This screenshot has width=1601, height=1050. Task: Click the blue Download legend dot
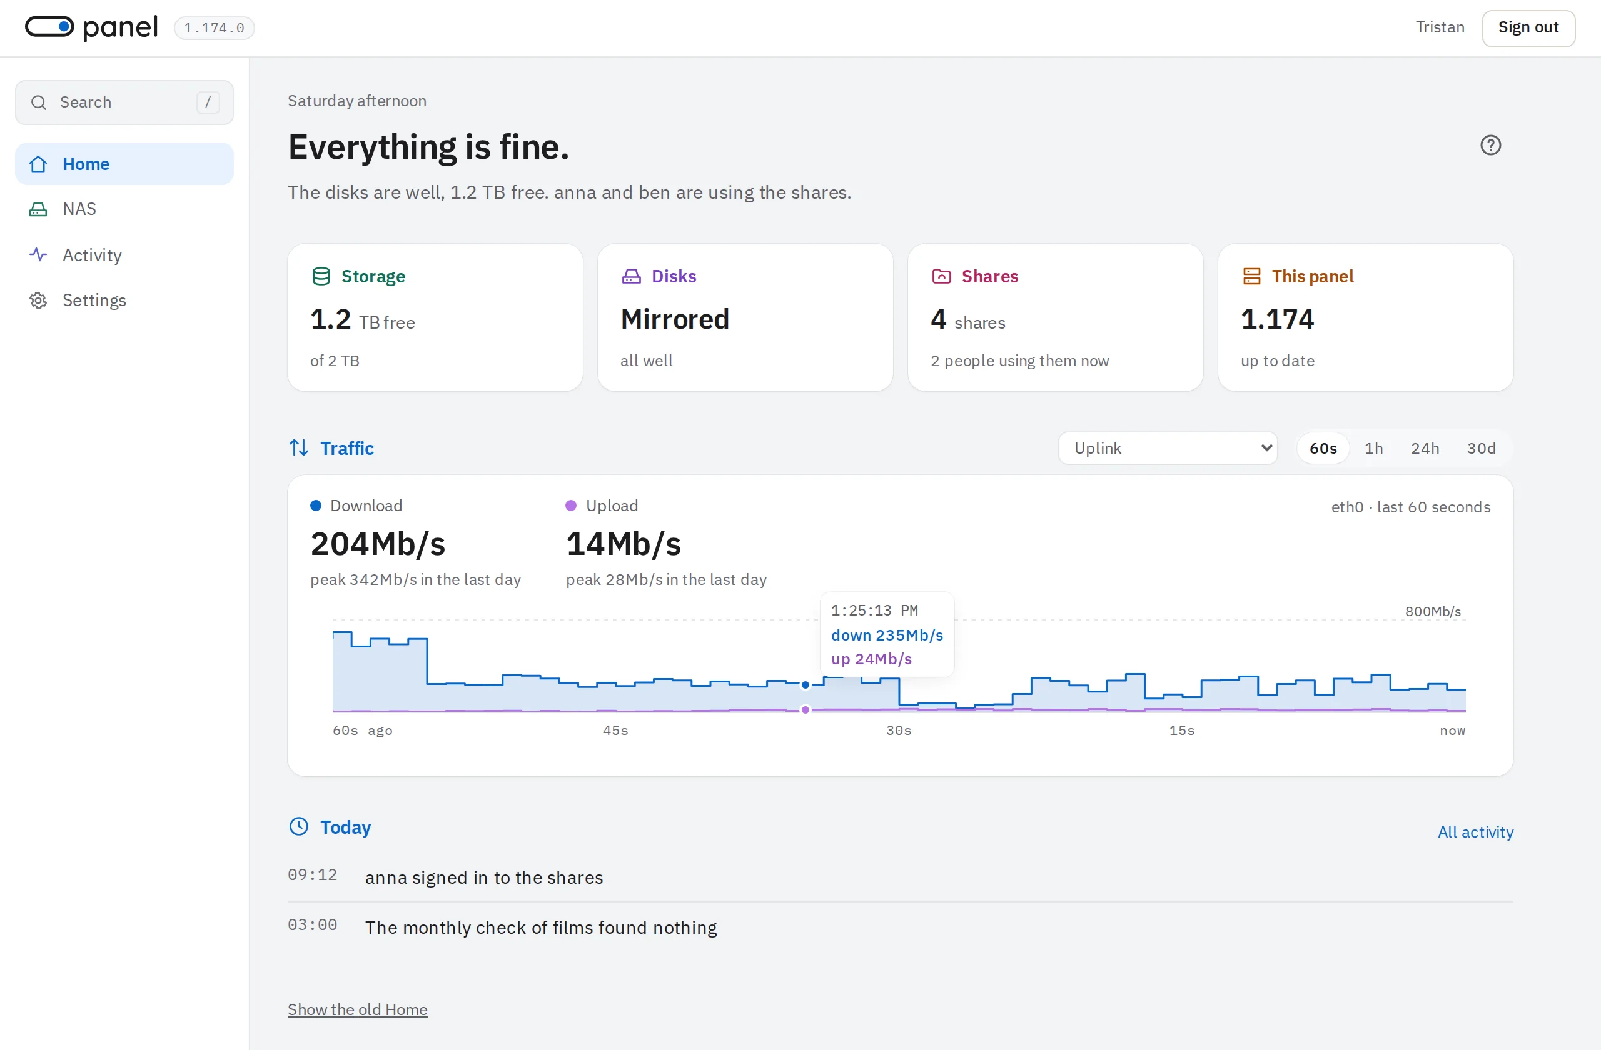(315, 506)
